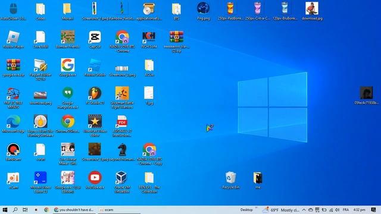Launch the YouTube.exe icon
381x214 pixels.
95,180
